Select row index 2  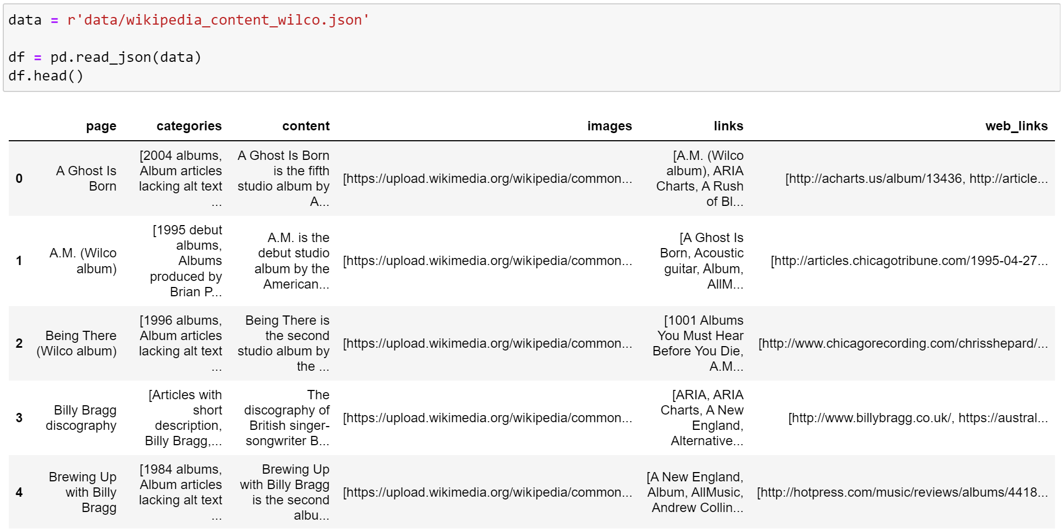(x=19, y=343)
